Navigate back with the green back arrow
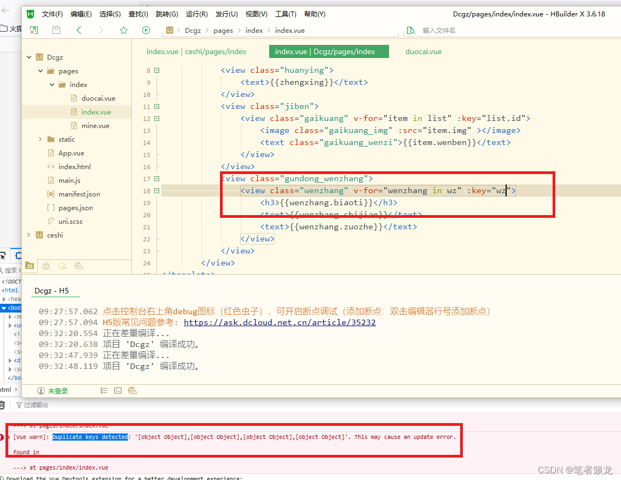 79,30
